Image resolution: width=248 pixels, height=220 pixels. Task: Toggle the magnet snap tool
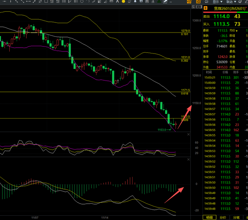141,2
